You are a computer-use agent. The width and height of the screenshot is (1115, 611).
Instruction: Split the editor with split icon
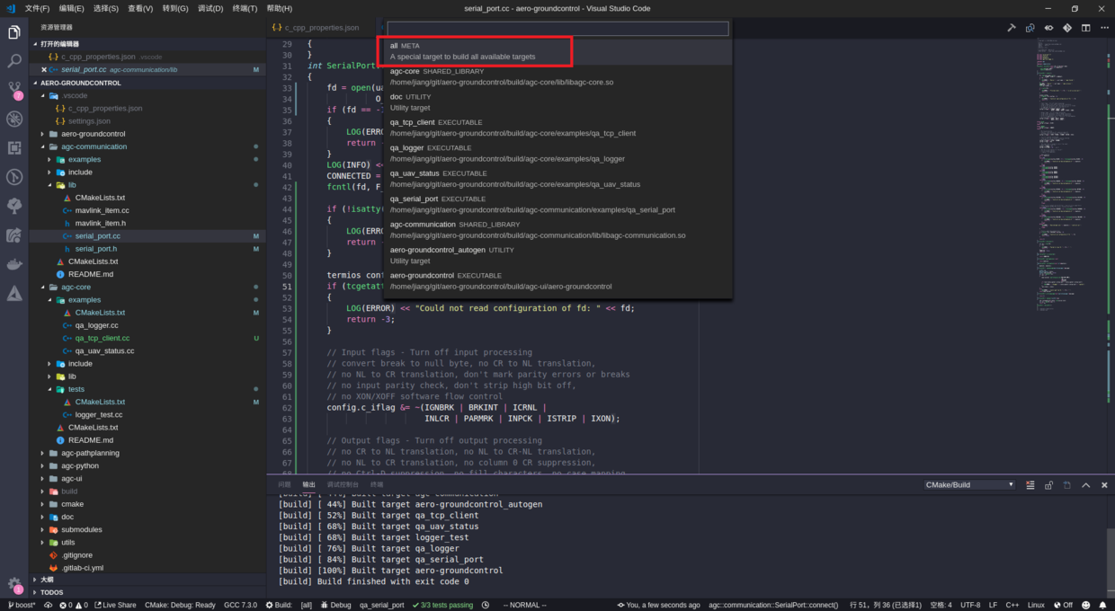[x=1085, y=28]
